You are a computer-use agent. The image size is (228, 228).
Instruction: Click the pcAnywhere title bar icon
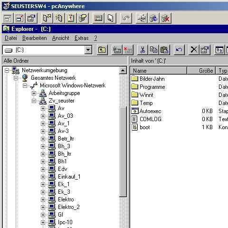click(x=7, y=6)
